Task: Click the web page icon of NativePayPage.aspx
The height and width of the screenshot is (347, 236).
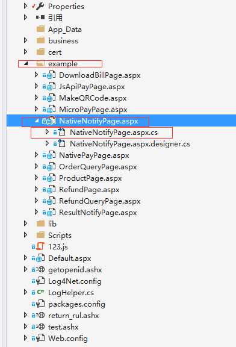Action: pos(51,155)
